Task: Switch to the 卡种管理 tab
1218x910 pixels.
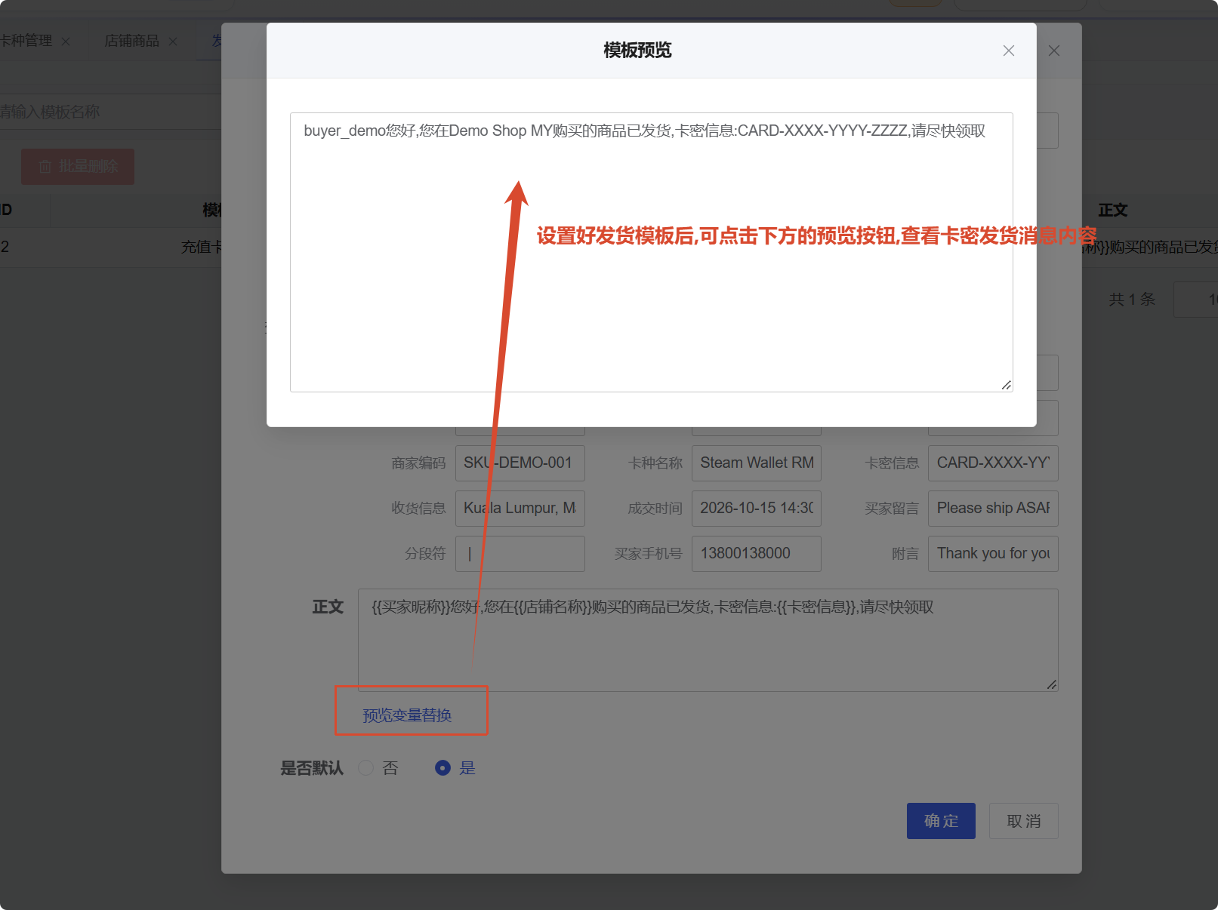Action: 25,41
